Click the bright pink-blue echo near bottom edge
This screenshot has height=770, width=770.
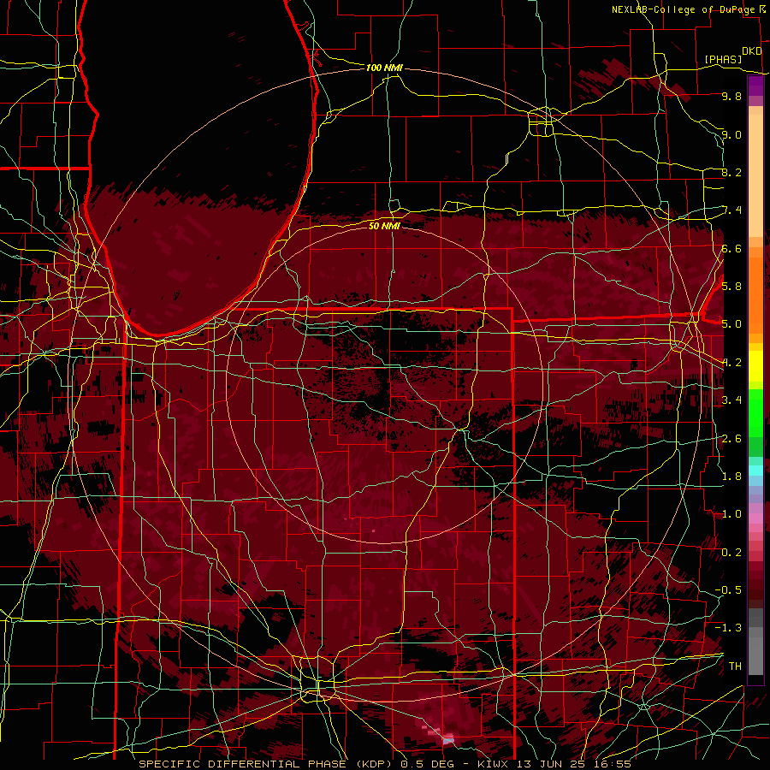click(x=447, y=739)
